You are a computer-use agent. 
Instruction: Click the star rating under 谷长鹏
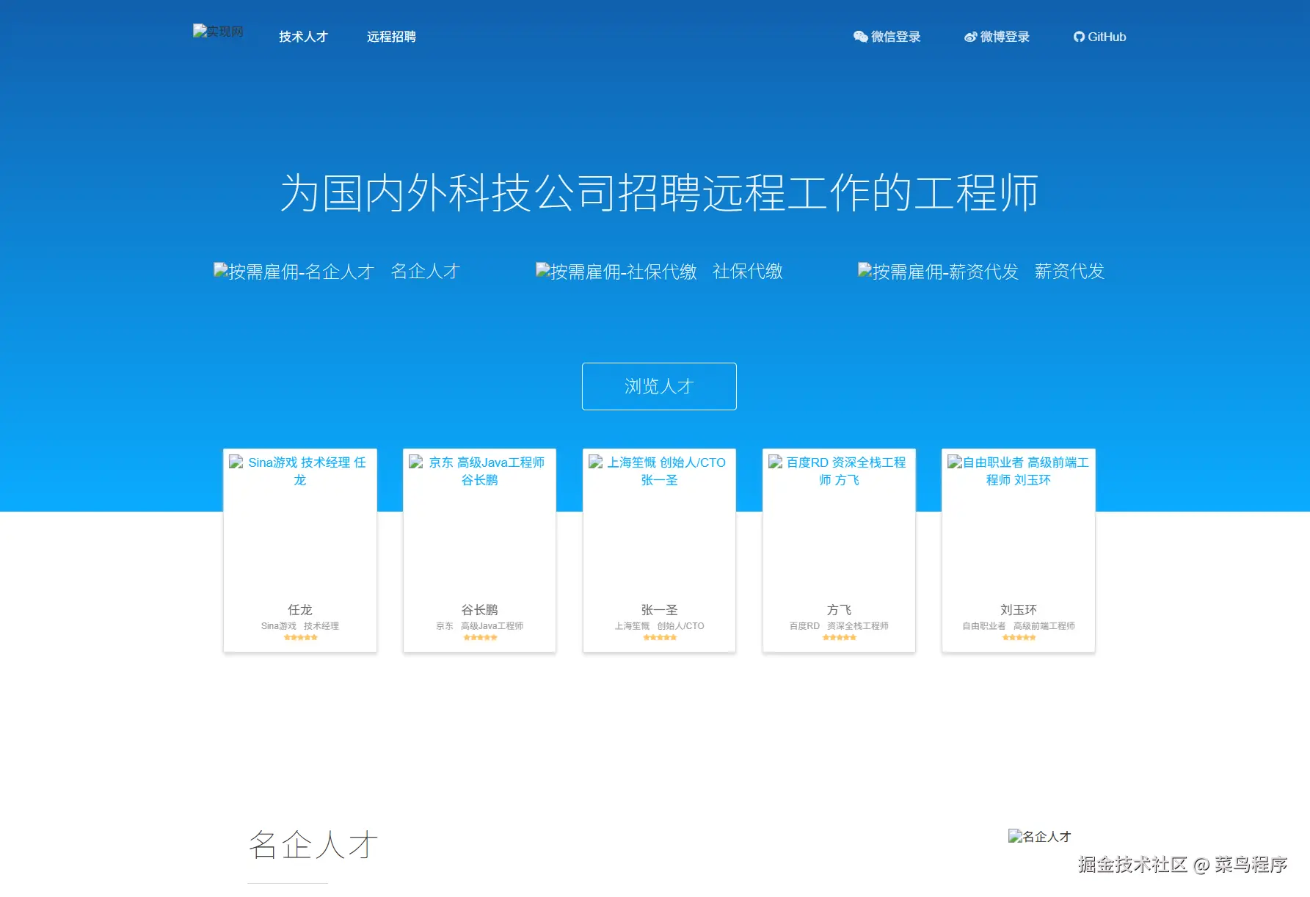click(x=480, y=638)
